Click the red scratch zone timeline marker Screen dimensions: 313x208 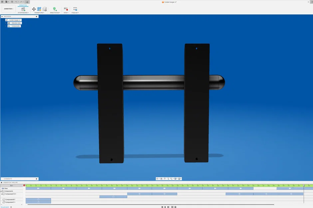click(x=24, y=185)
